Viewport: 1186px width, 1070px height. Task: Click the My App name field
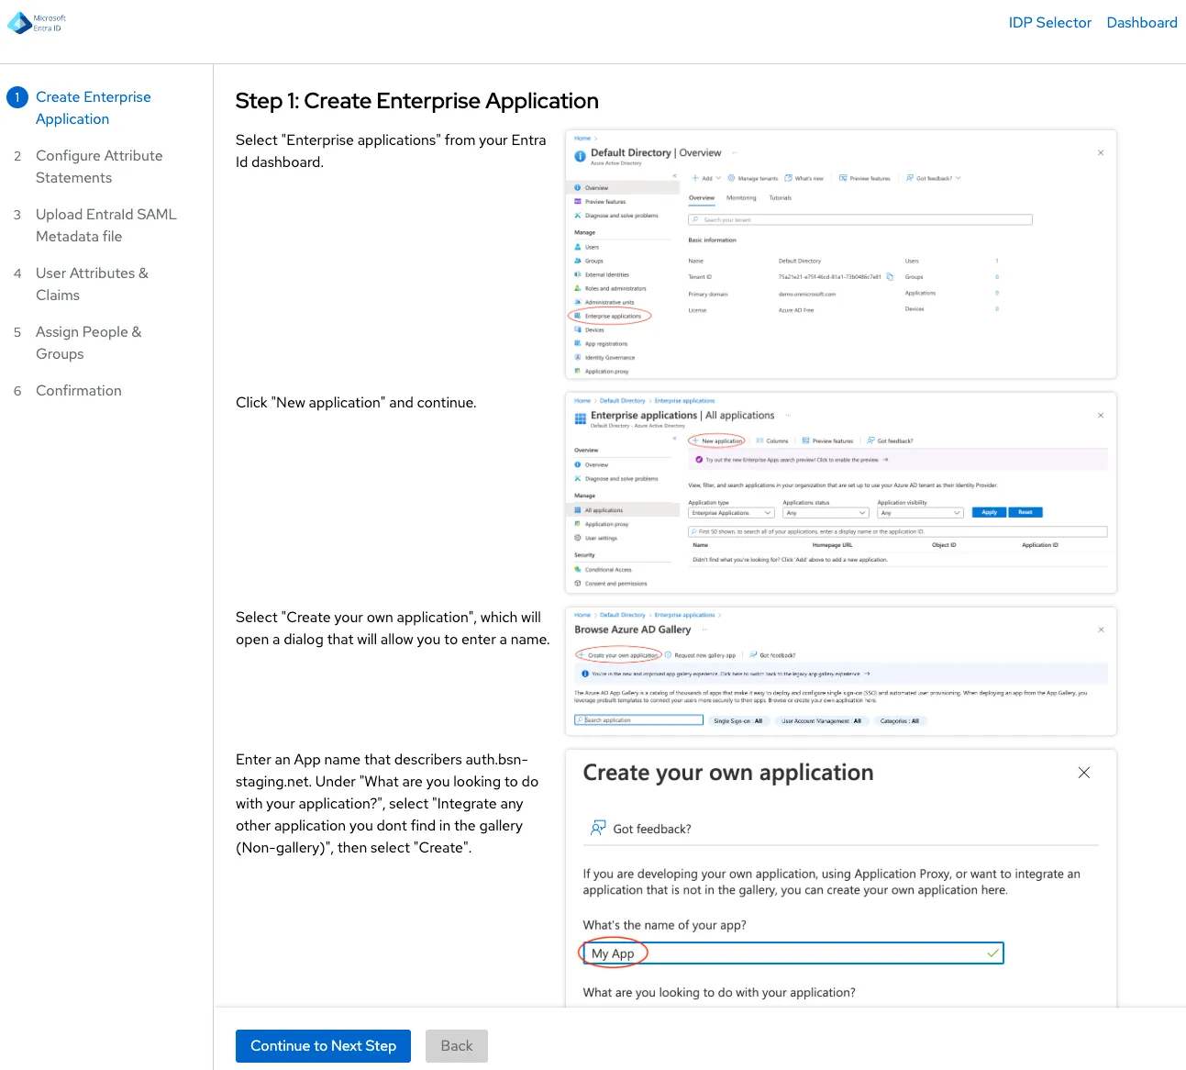(x=793, y=953)
